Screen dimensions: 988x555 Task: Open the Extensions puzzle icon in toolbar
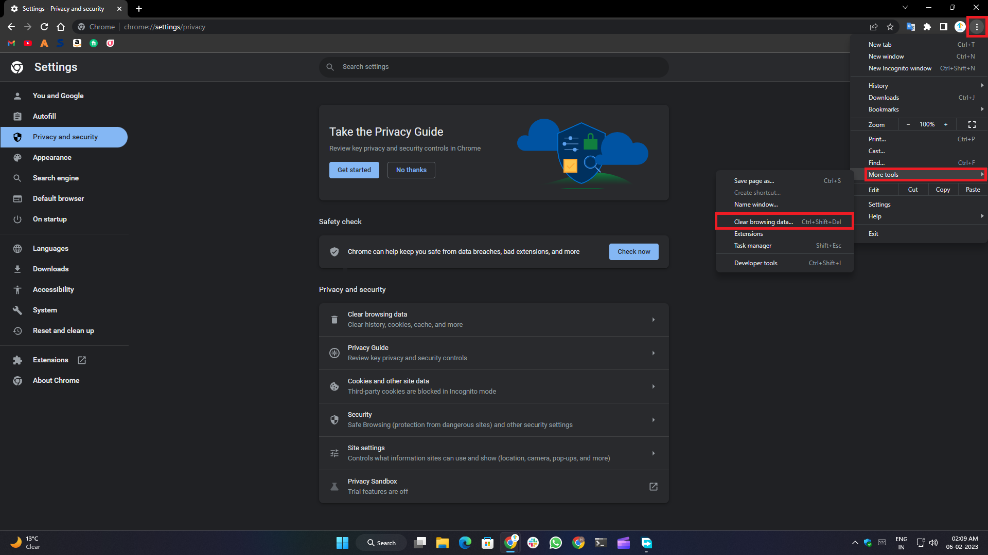click(x=927, y=27)
